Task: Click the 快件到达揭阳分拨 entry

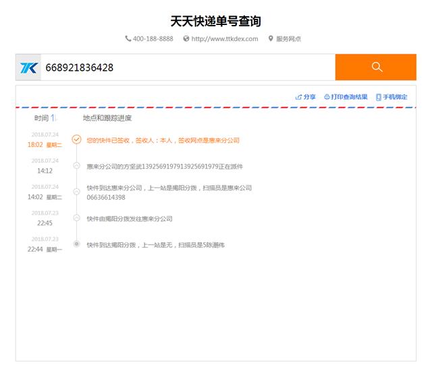Action: (156, 245)
